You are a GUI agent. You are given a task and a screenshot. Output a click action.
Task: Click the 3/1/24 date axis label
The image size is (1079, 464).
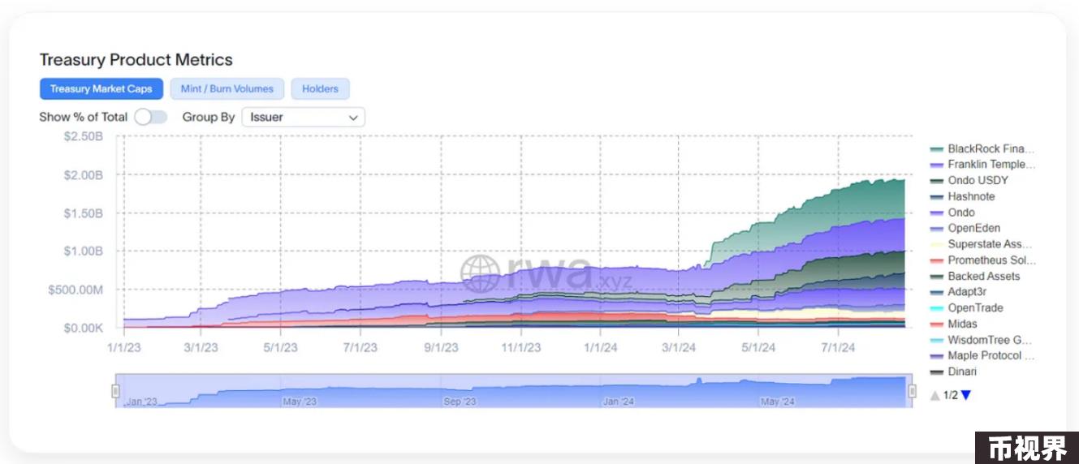(679, 348)
